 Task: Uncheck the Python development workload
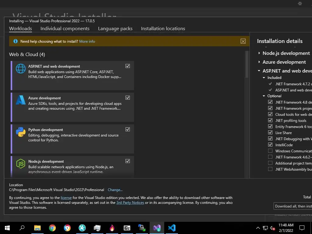tap(128, 129)
